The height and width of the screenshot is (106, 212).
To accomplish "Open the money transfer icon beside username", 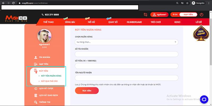I will 145,15.
